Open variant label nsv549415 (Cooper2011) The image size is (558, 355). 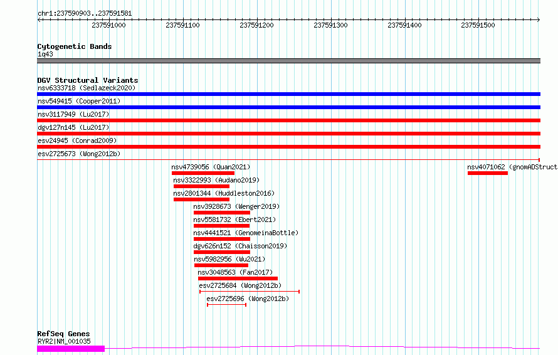click(x=79, y=101)
